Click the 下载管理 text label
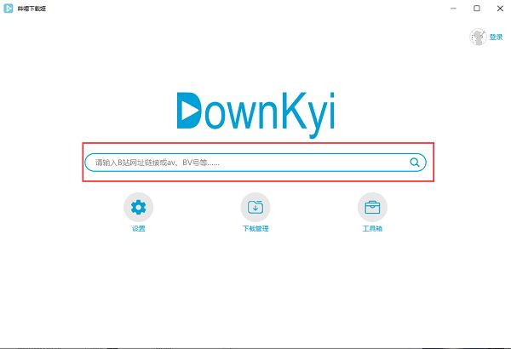 (255, 228)
